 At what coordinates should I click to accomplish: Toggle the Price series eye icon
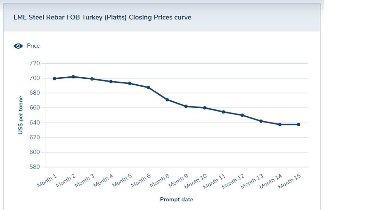tap(18, 46)
